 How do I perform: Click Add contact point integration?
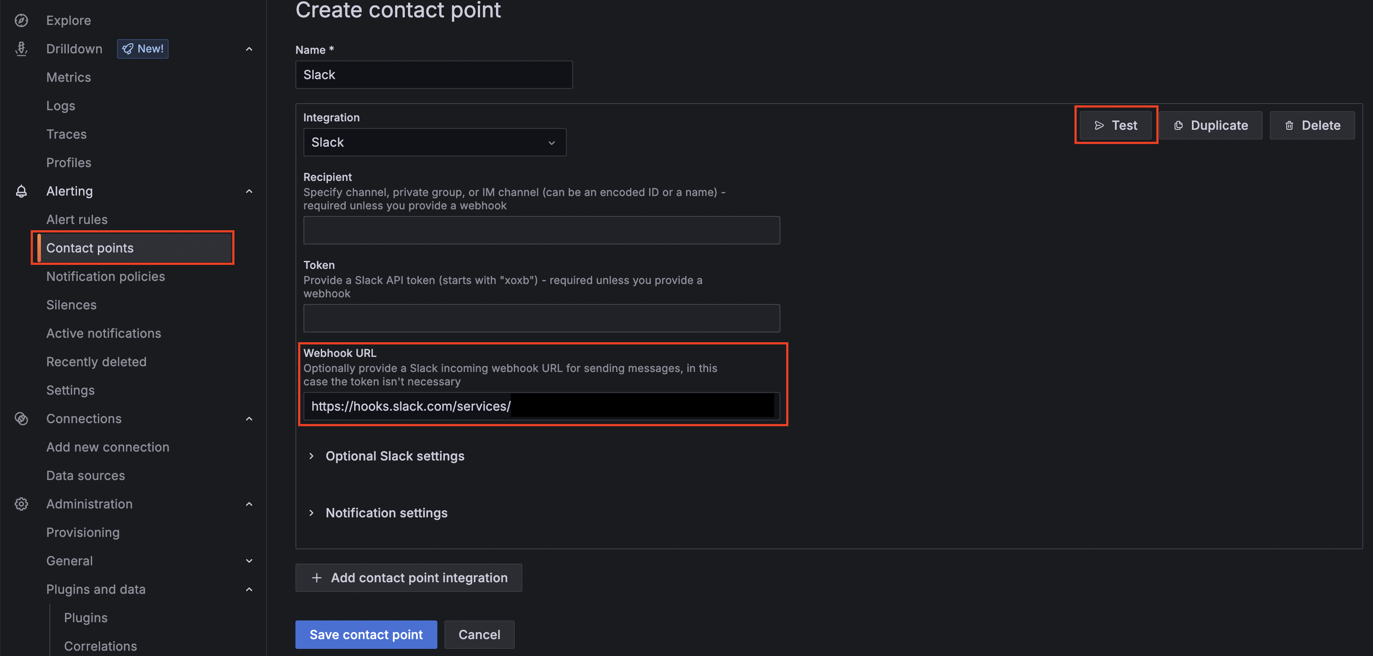[x=409, y=578]
